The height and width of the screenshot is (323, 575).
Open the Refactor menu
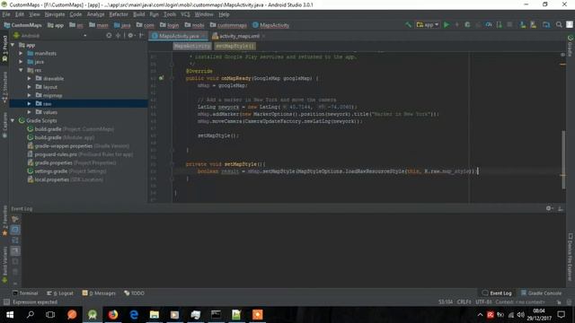(x=119, y=14)
